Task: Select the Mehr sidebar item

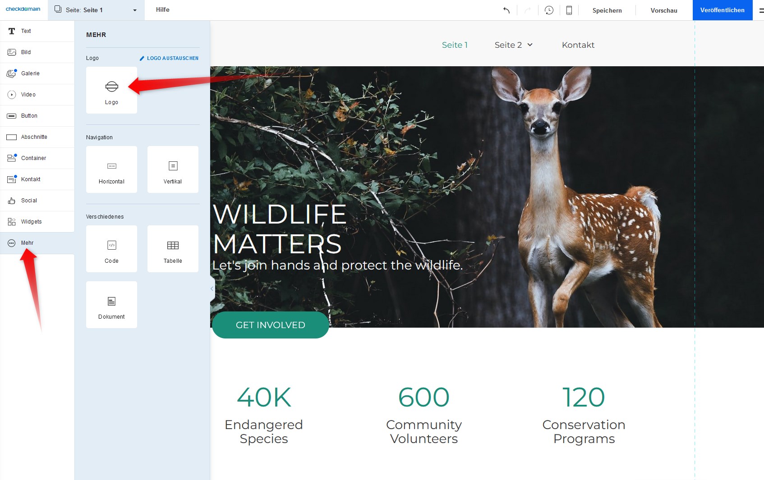Action: [27, 243]
